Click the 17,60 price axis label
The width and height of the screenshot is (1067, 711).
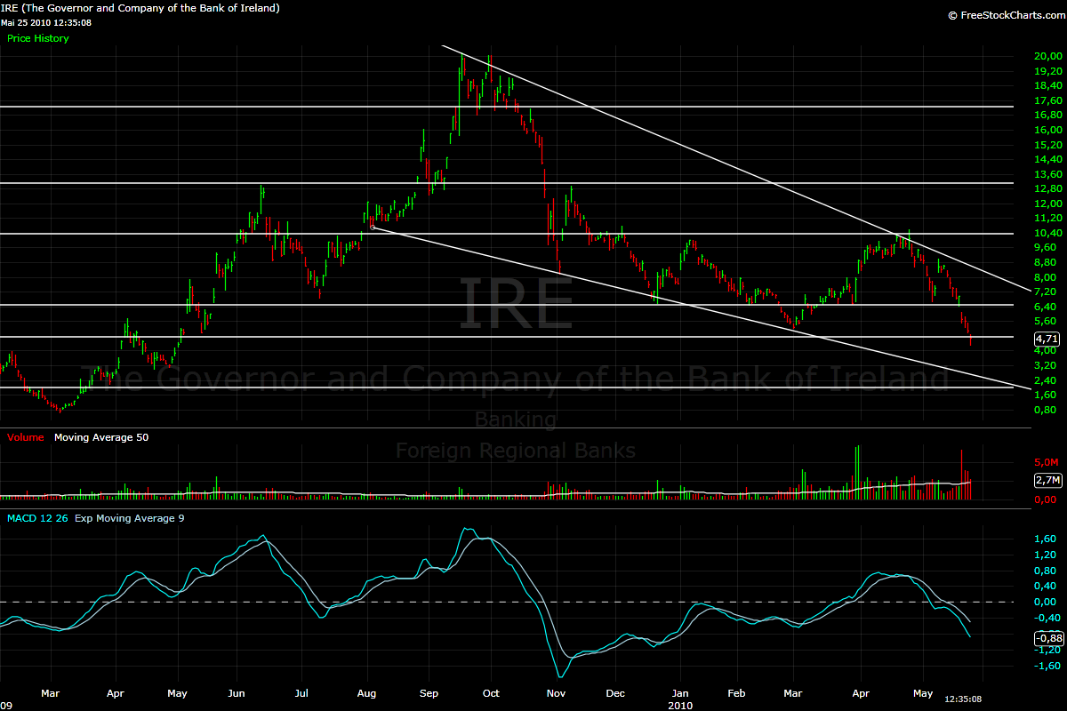point(1047,100)
